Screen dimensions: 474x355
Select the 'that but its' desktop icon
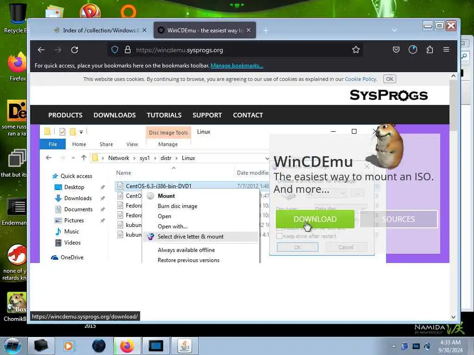[15, 163]
